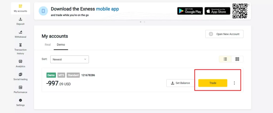273x113 pixels.
Task: Open Social trading sidebar icon
Action: pos(21,74)
